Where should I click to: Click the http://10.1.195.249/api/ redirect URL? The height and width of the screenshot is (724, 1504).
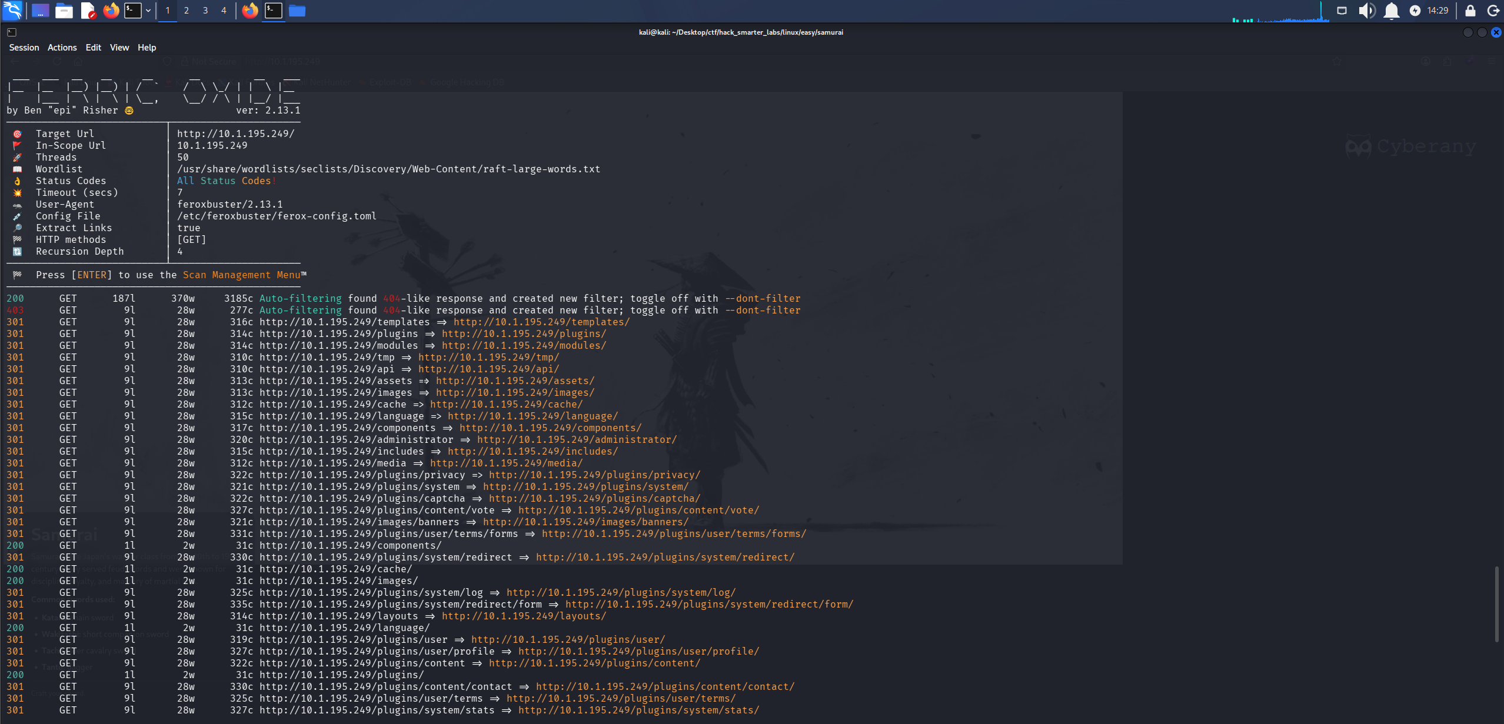pos(488,369)
